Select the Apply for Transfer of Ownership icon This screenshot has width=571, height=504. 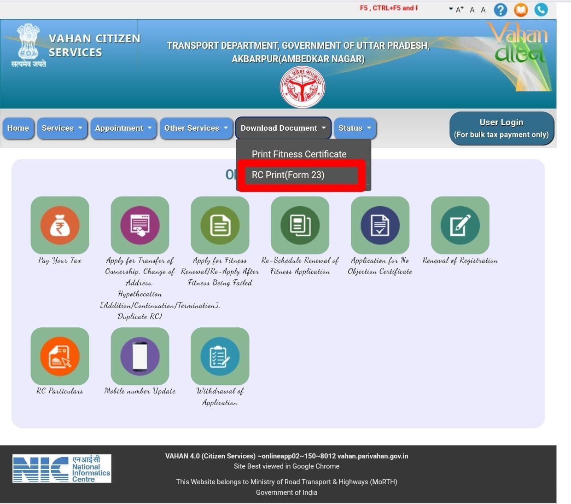click(x=140, y=225)
